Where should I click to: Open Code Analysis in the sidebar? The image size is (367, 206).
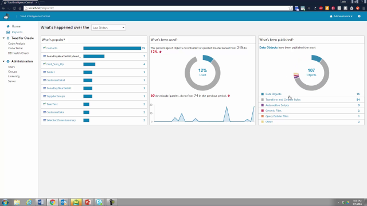point(17,43)
